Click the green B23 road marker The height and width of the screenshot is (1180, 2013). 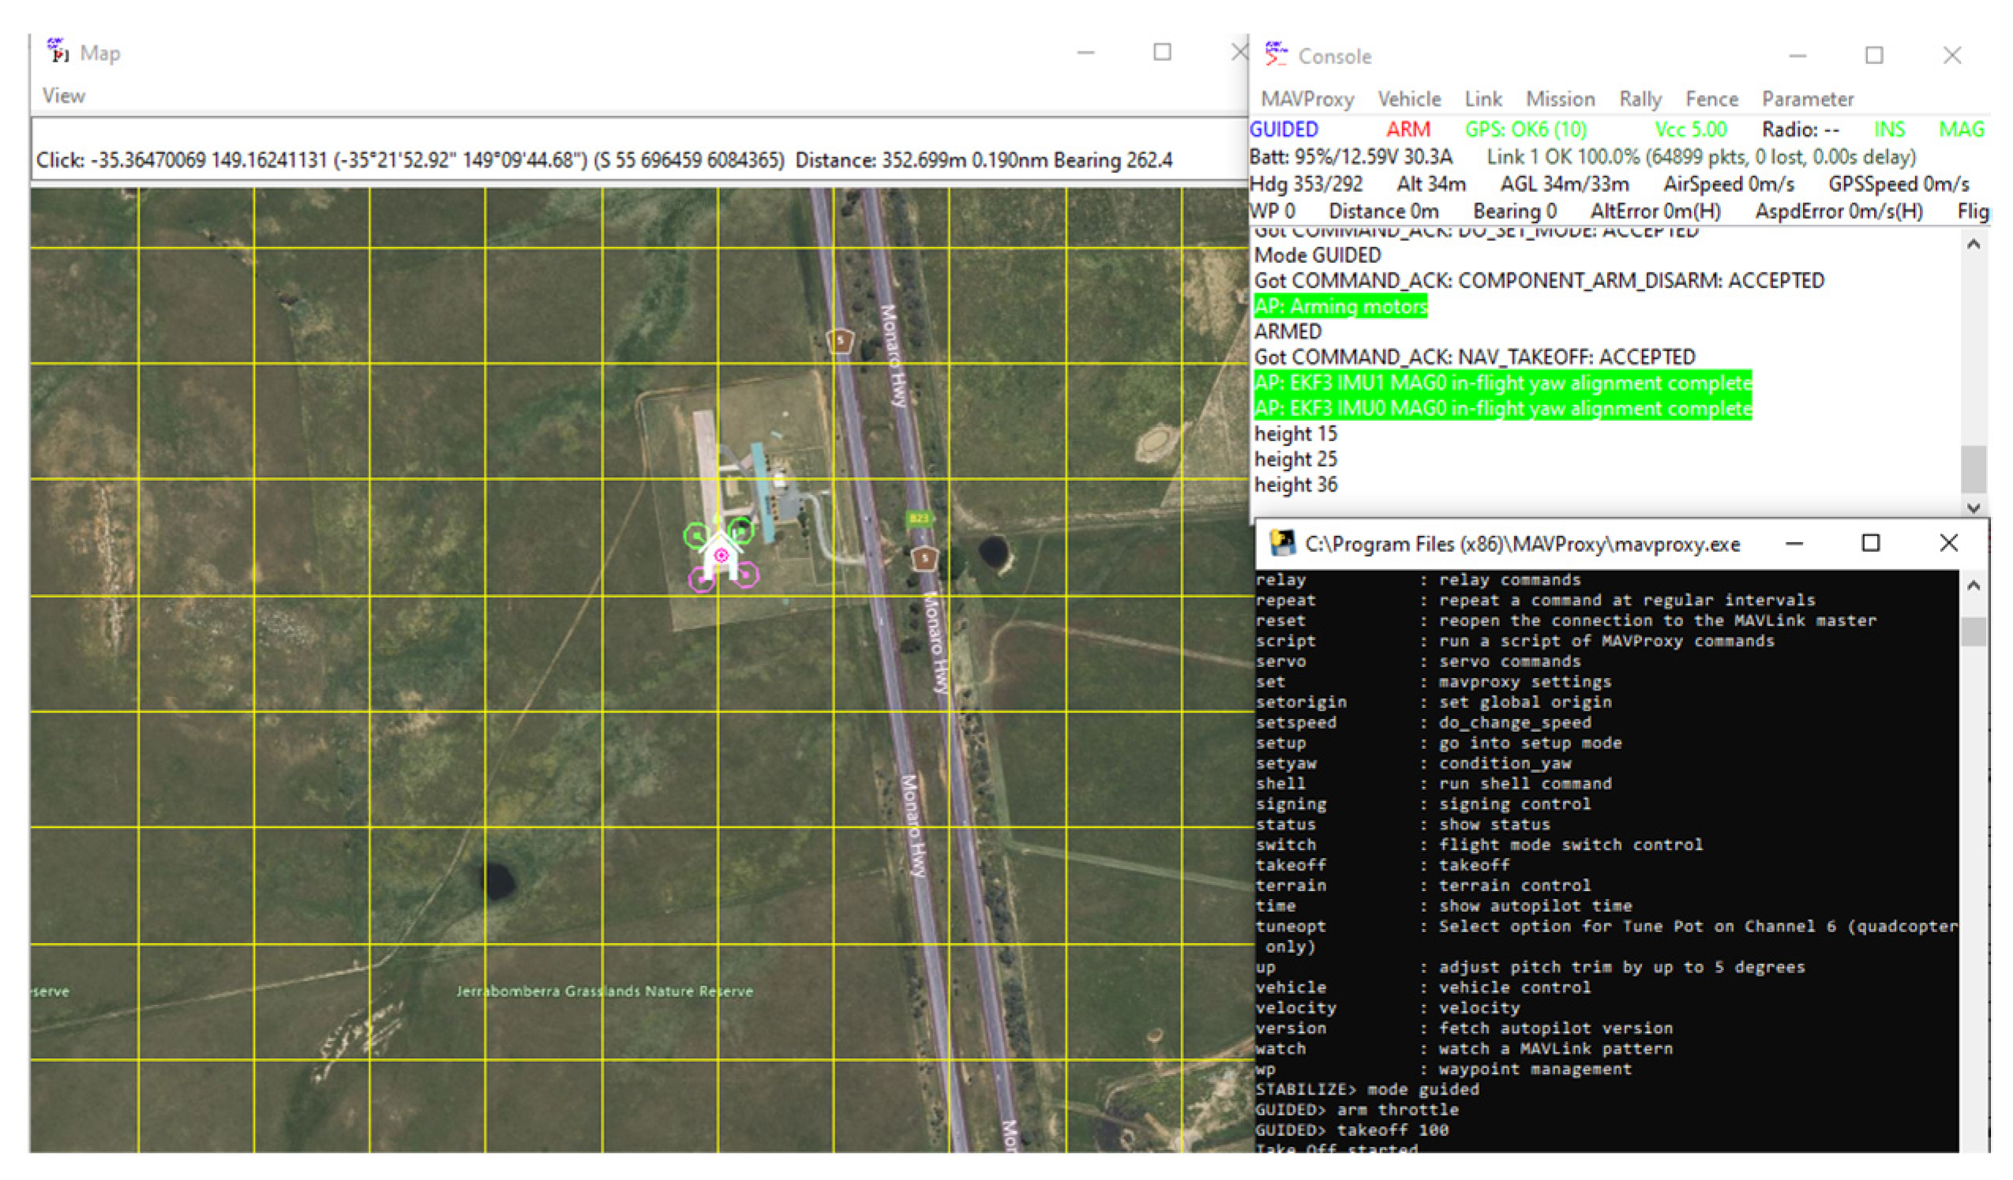tap(919, 519)
